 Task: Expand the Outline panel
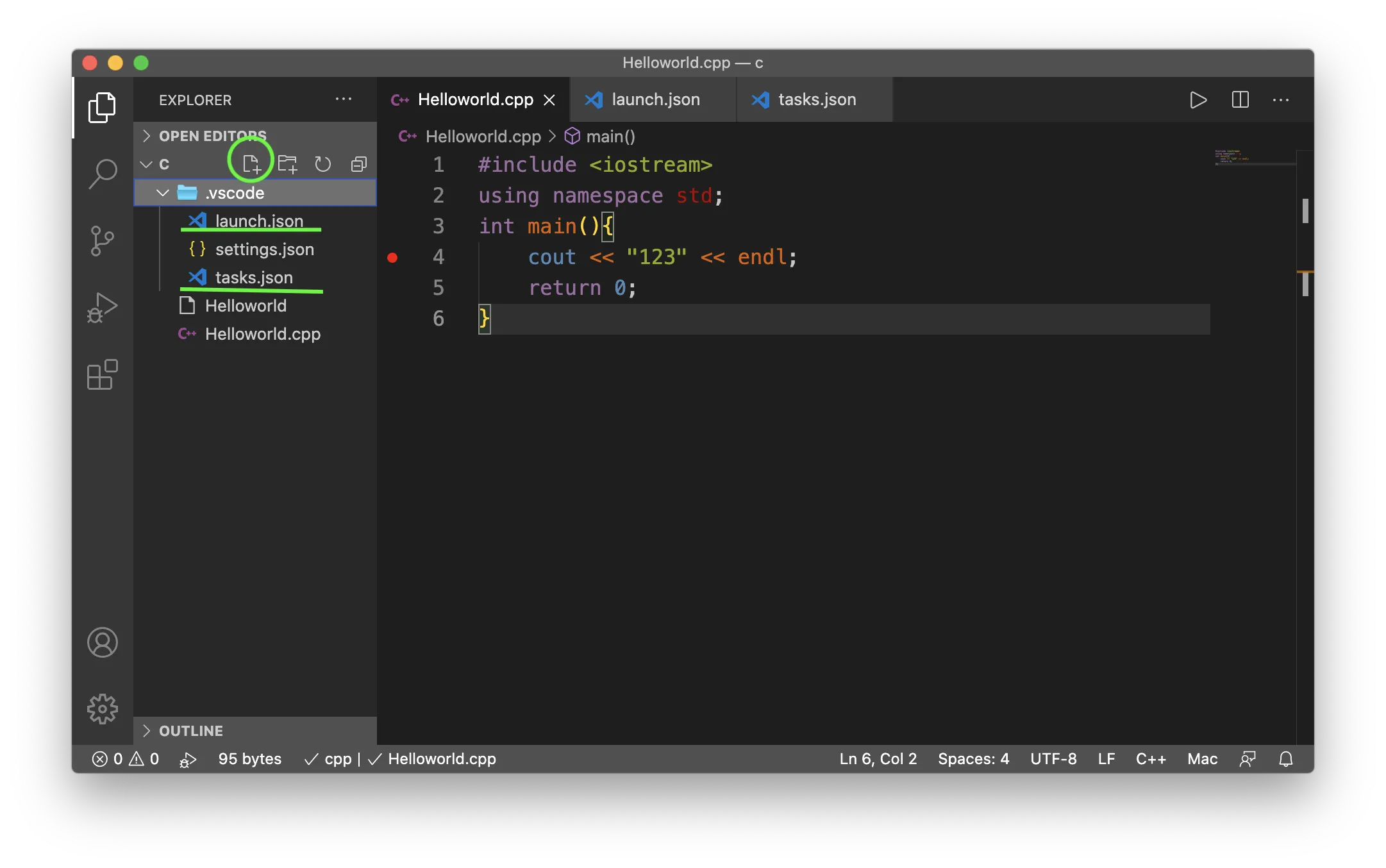pyautogui.click(x=191, y=731)
